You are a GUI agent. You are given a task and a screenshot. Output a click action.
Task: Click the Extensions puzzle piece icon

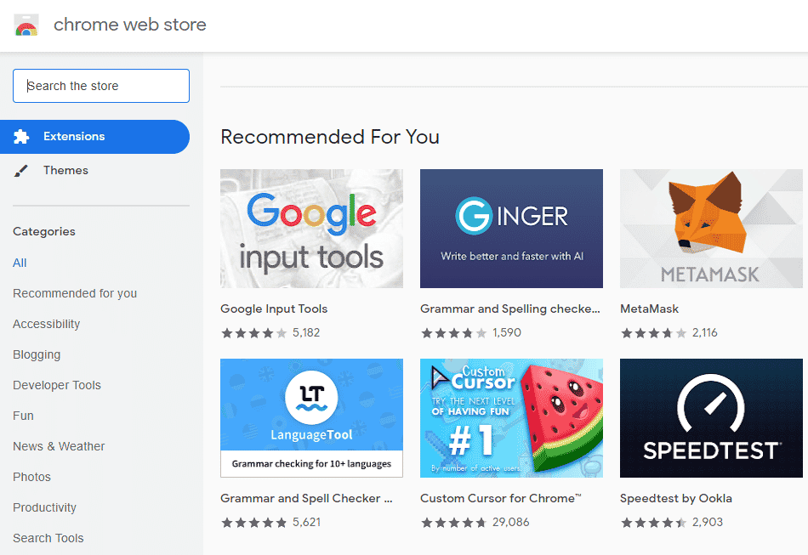(x=22, y=137)
